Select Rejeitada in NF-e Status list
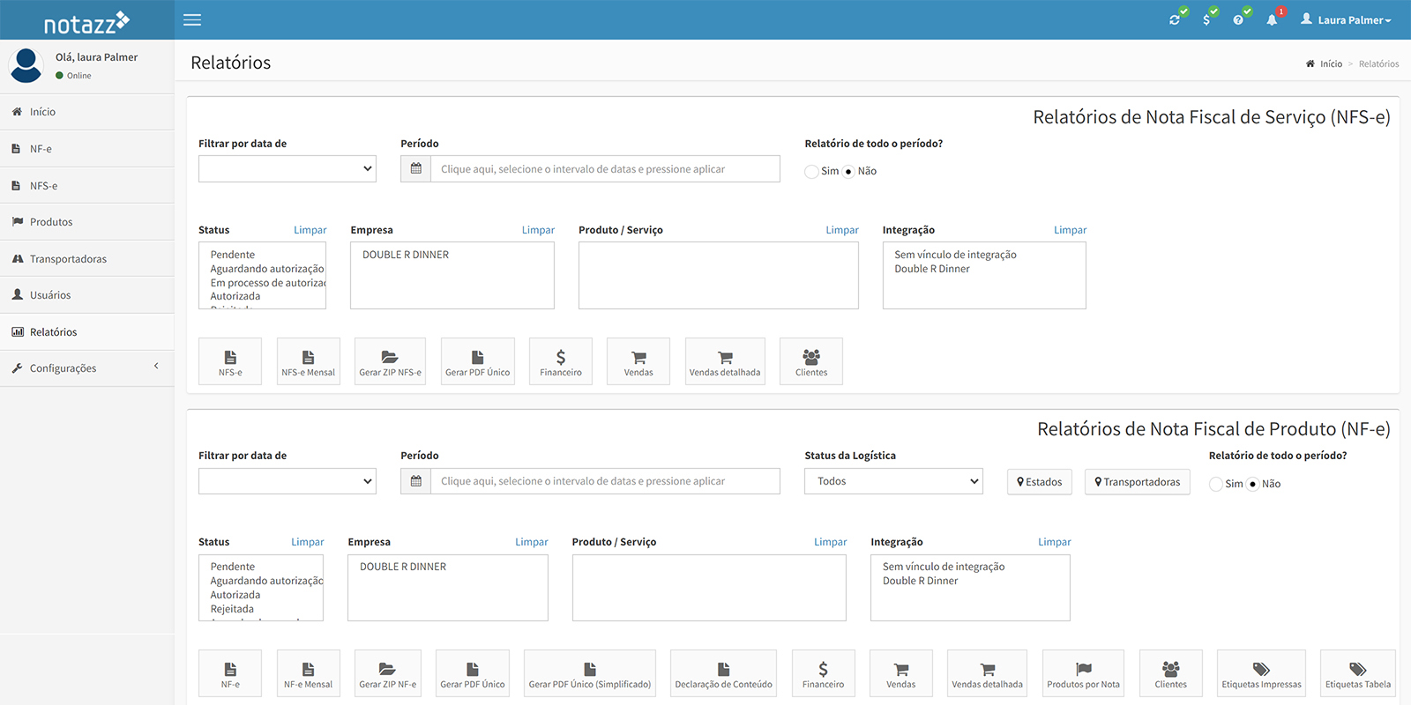Screen dimensions: 1411x705 coord(232,609)
